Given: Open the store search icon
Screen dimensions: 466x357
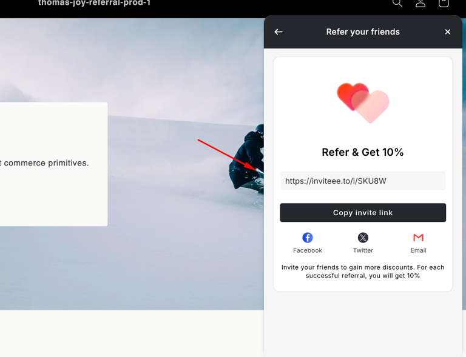Looking at the screenshot, I should pyautogui.click(x=397, y=3).
